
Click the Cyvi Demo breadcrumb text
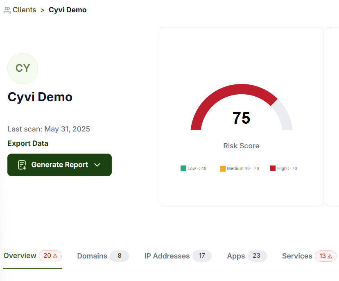click(x=68, y=10)
